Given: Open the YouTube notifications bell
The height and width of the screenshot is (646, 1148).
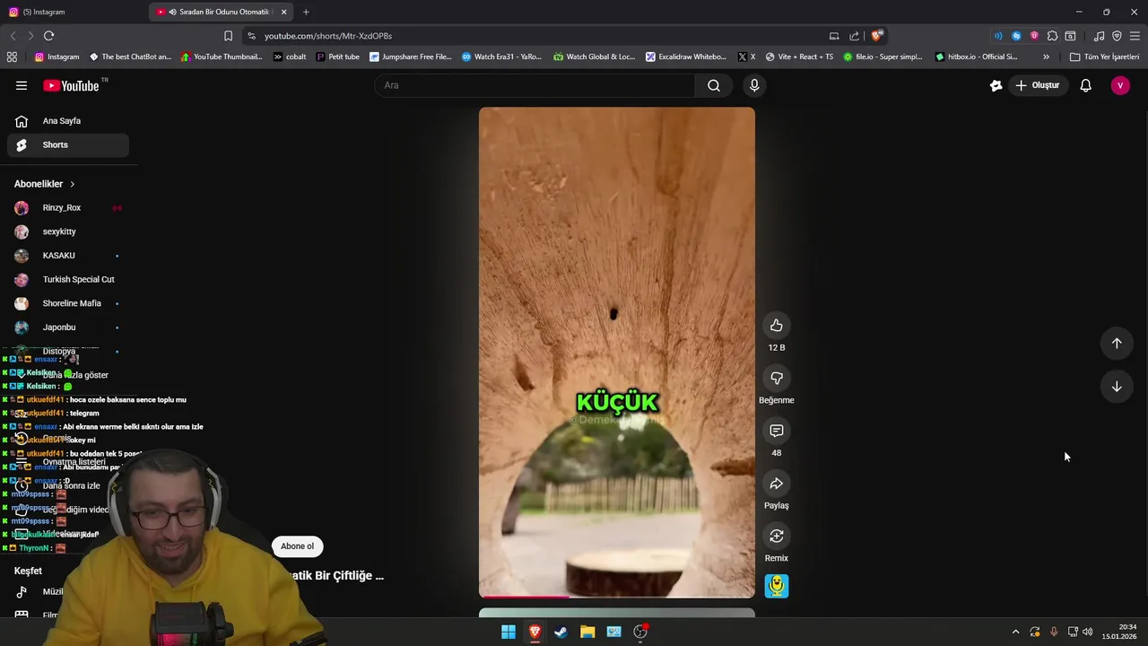Looking at the screenshot, I should click(1086, 85).
